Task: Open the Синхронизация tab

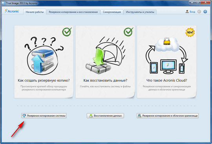Action: tap(111, 12)
